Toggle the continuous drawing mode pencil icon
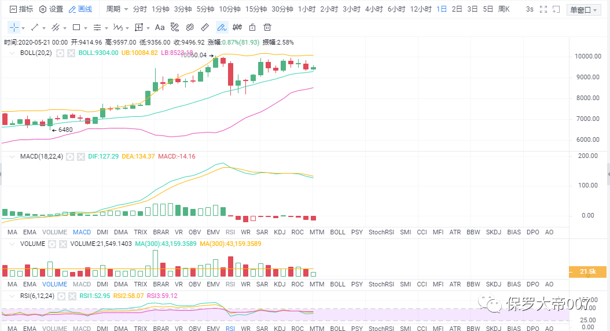610x331 pixels. click(x=222, y=27)
